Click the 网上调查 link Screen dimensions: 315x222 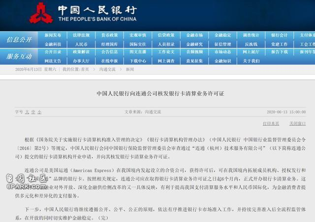point(166,61)
